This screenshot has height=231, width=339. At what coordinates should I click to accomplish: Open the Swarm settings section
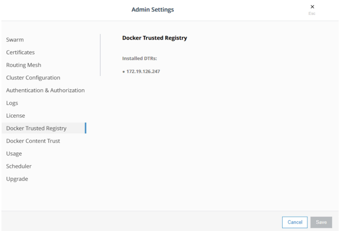coord(15,39)
